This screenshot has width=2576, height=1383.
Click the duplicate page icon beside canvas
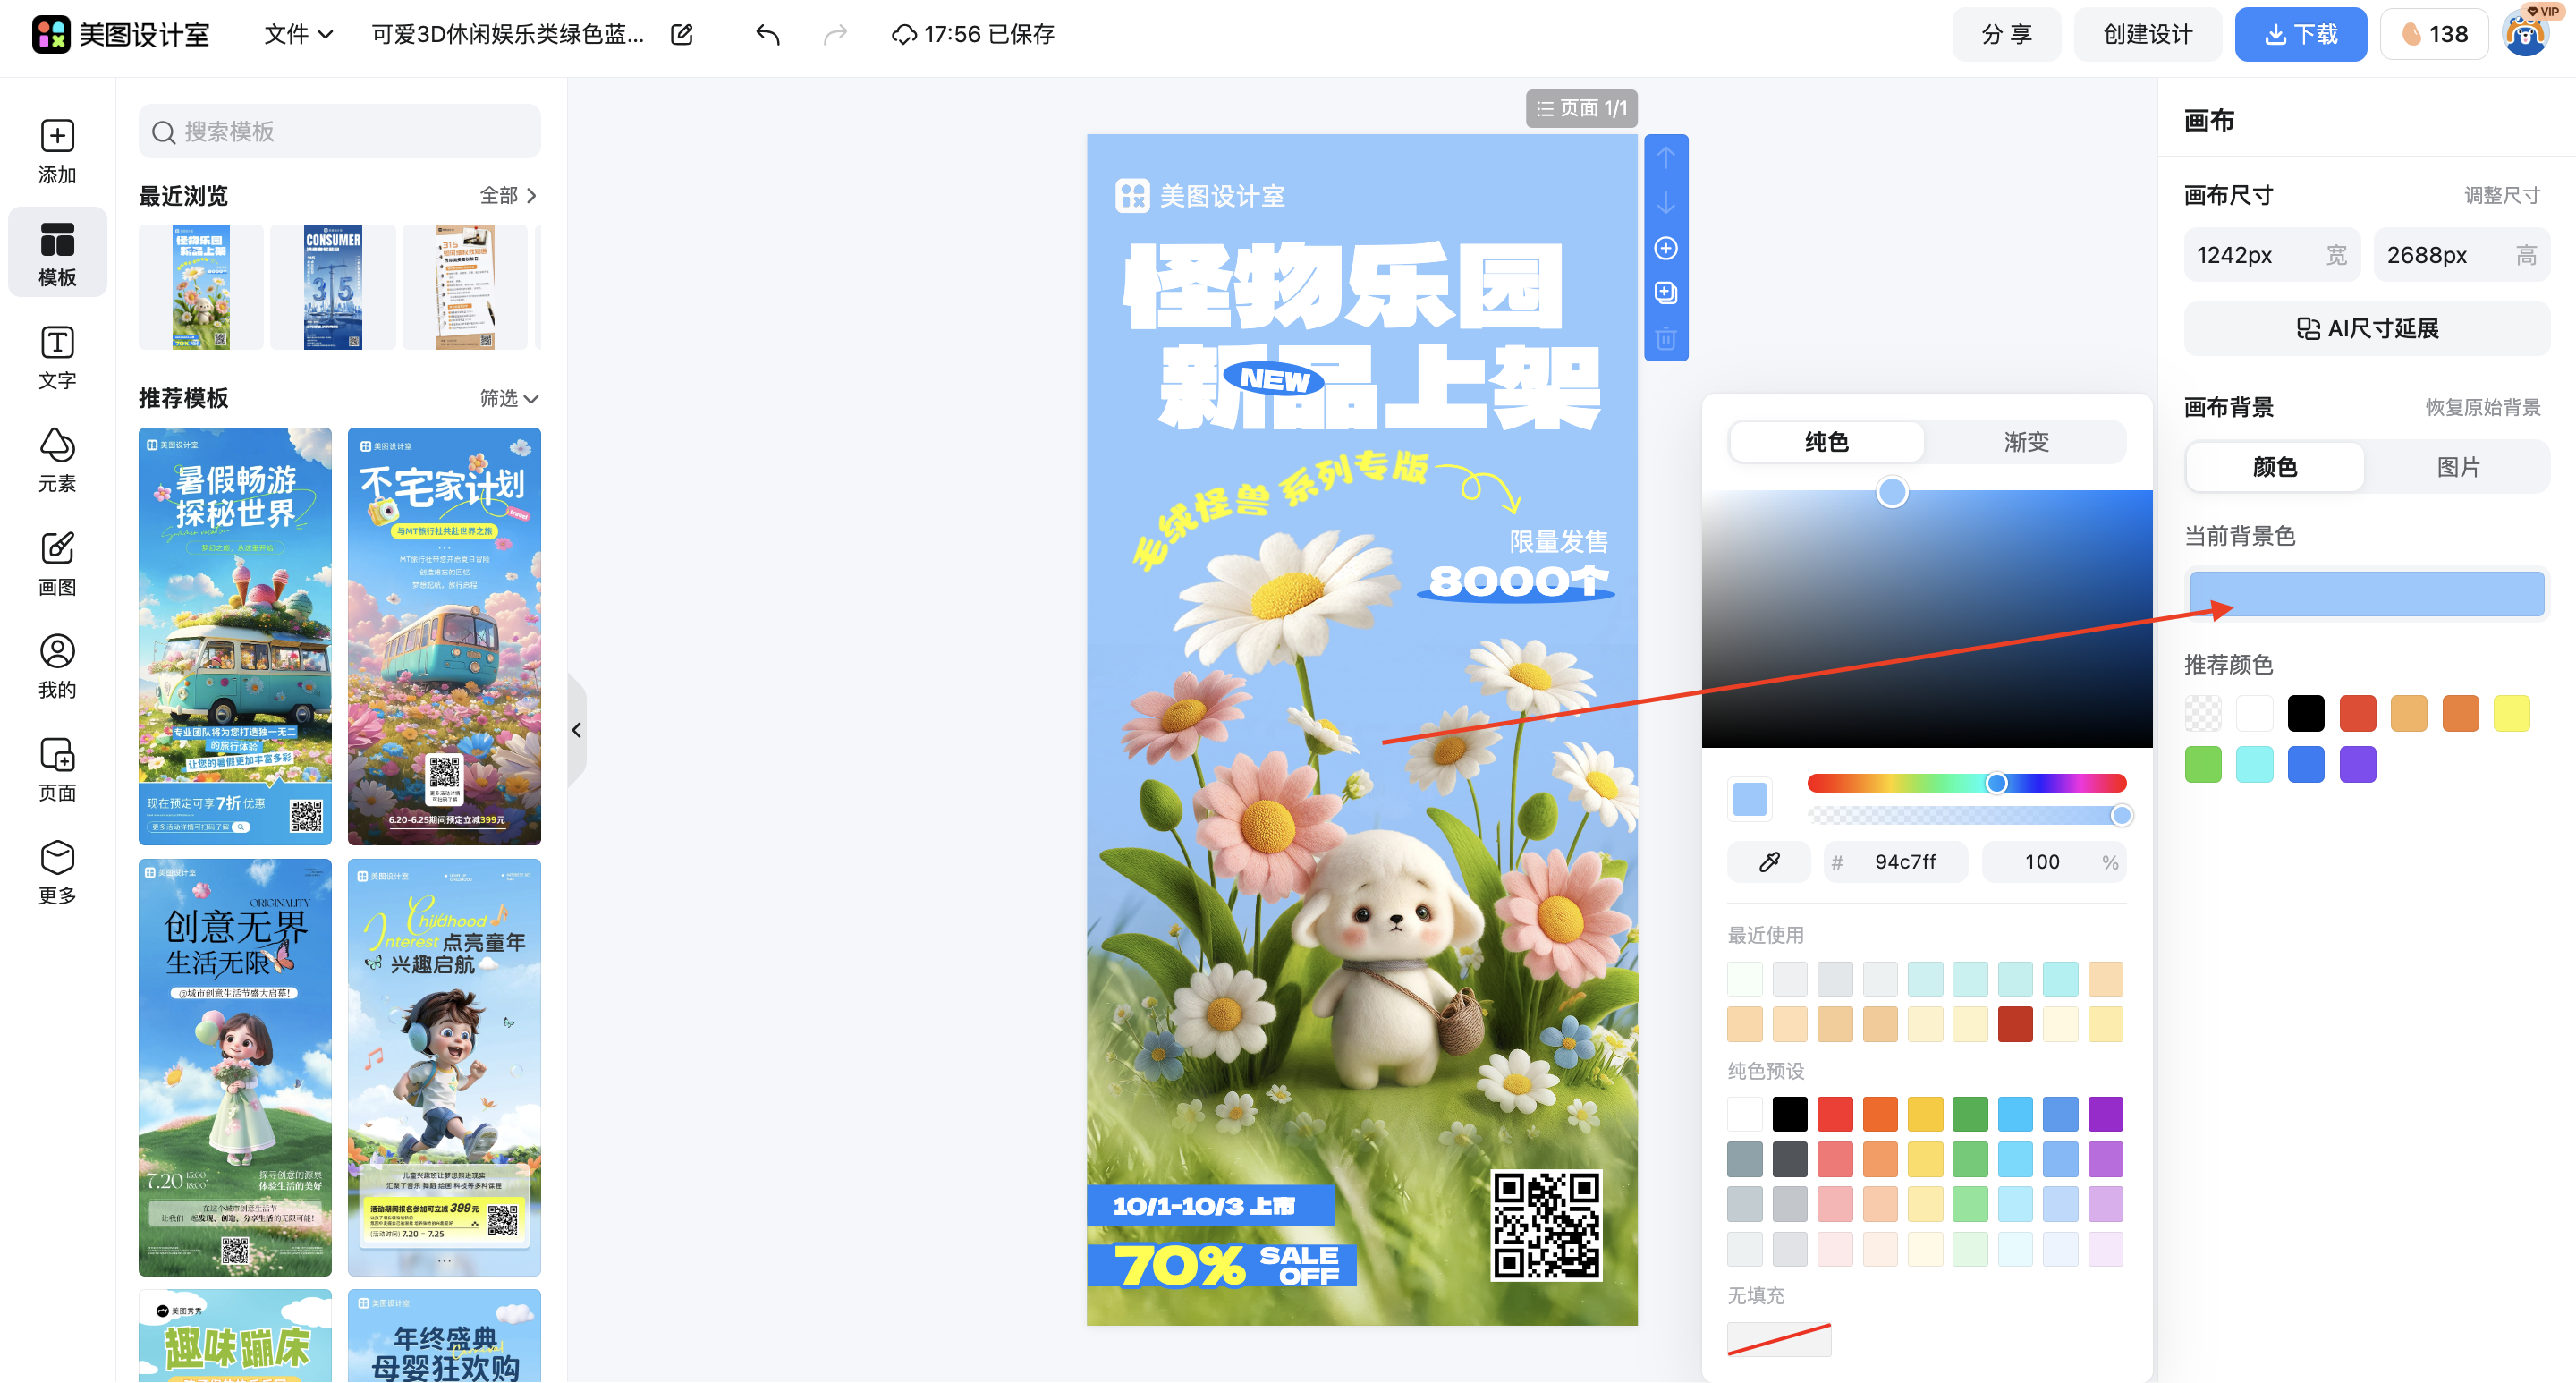(x=1665, y=293)
